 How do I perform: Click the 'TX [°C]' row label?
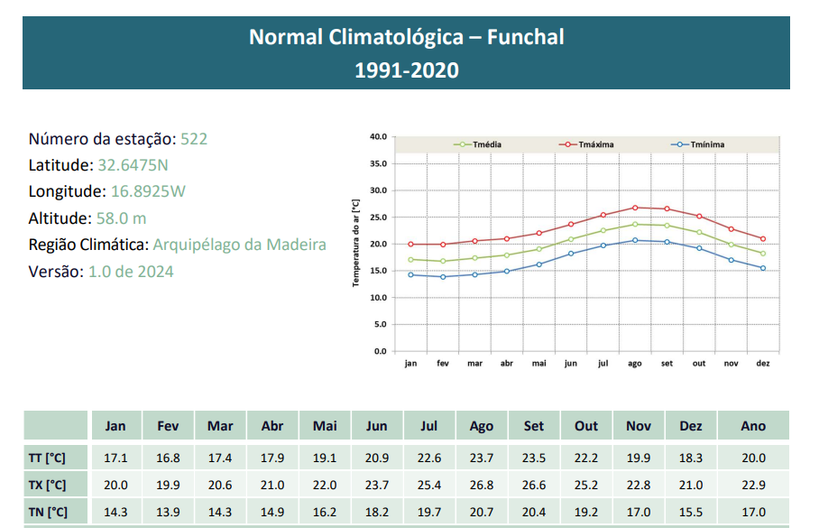click(47, 485)
